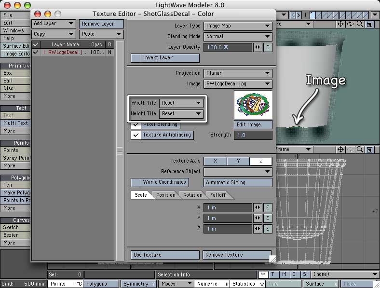Click the Remove Layer button
The width and height of the screenshot is (380, 288).
(101, 24)
